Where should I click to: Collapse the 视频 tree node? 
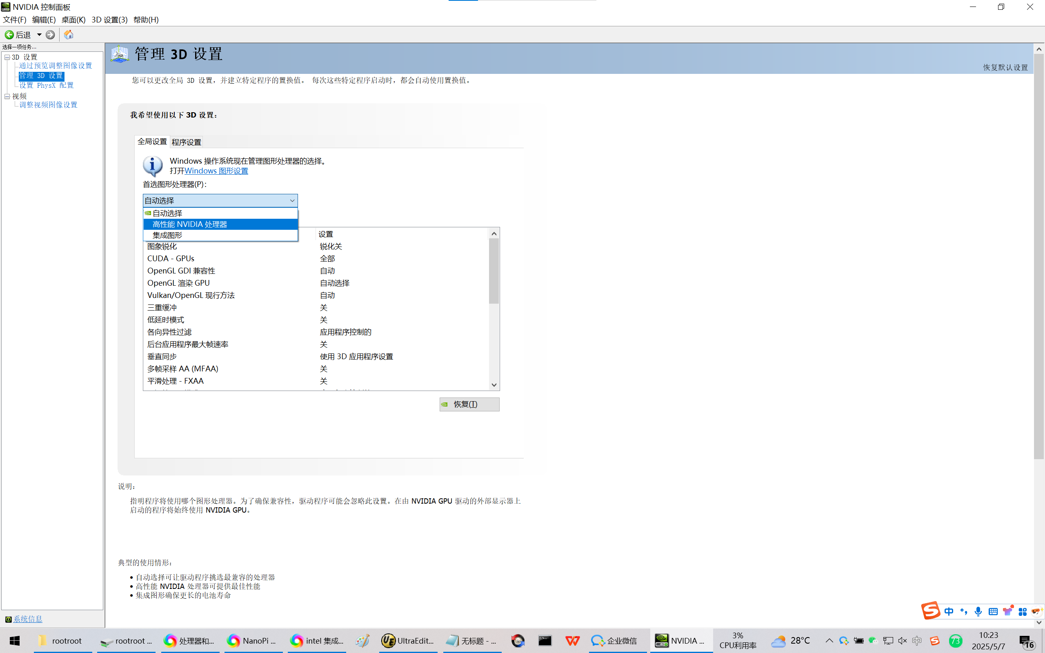[7, 96]
